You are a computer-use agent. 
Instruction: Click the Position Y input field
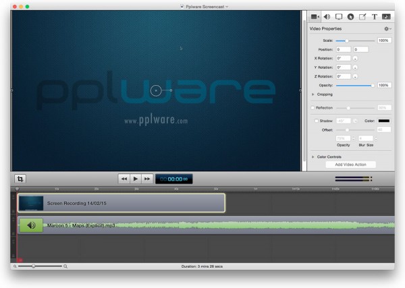click(x=361, y=49)
